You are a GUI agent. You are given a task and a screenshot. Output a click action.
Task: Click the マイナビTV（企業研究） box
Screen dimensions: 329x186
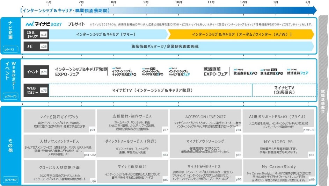pyautogui.click(x=284, y=90)
